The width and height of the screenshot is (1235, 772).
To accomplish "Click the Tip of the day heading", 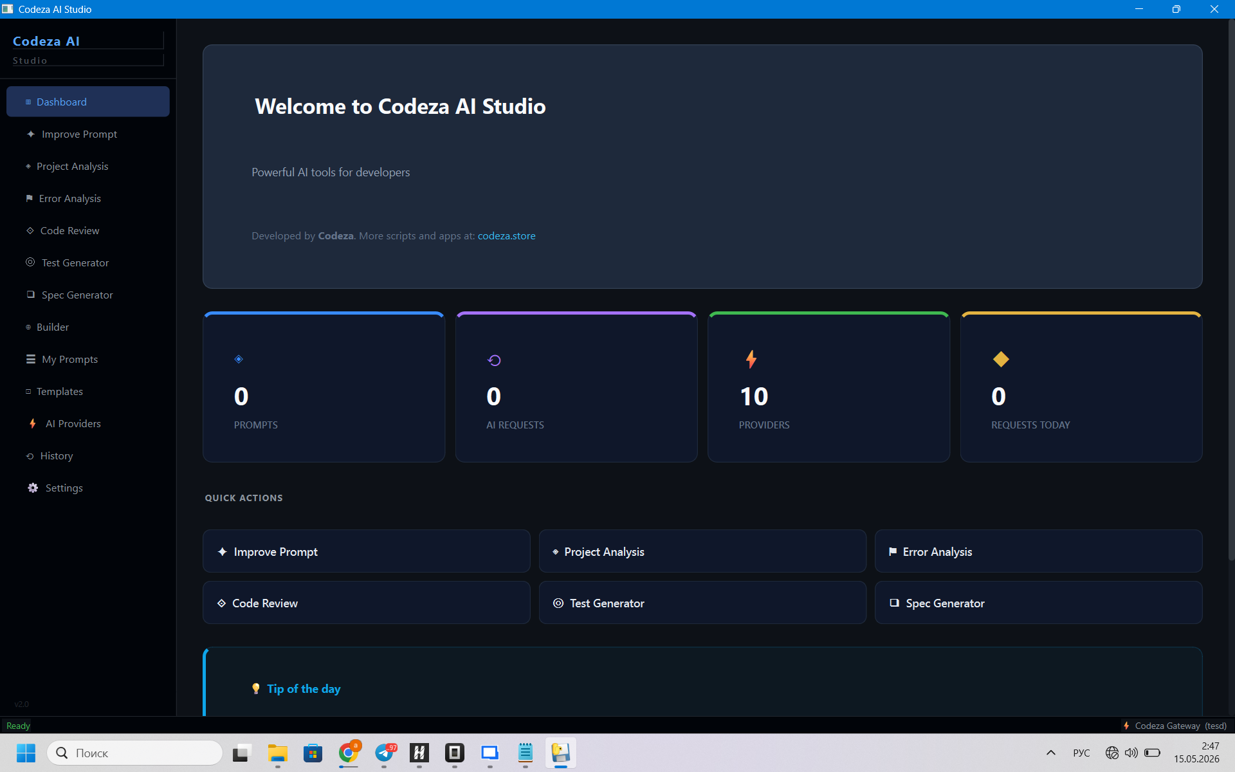I will [304, 689].
